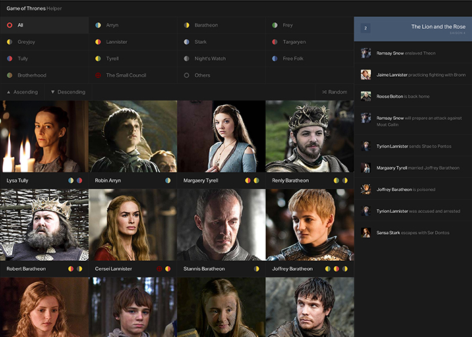Open Lysa Tully portrait
The width and height of the screenshot is (472, 337).
point(45,136)
